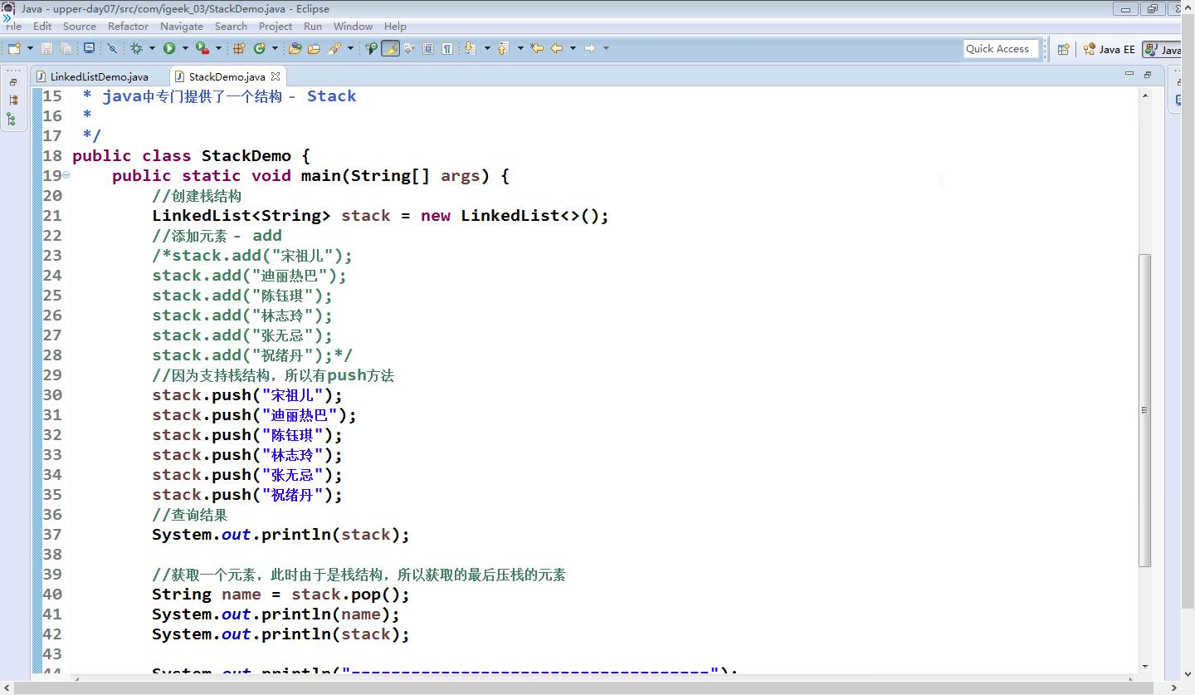Image resolution: width=1195 pixels, height=695 pixels.
Task: Toggle Mark Occurrences highlighter
Action: (x=390, y=48)
